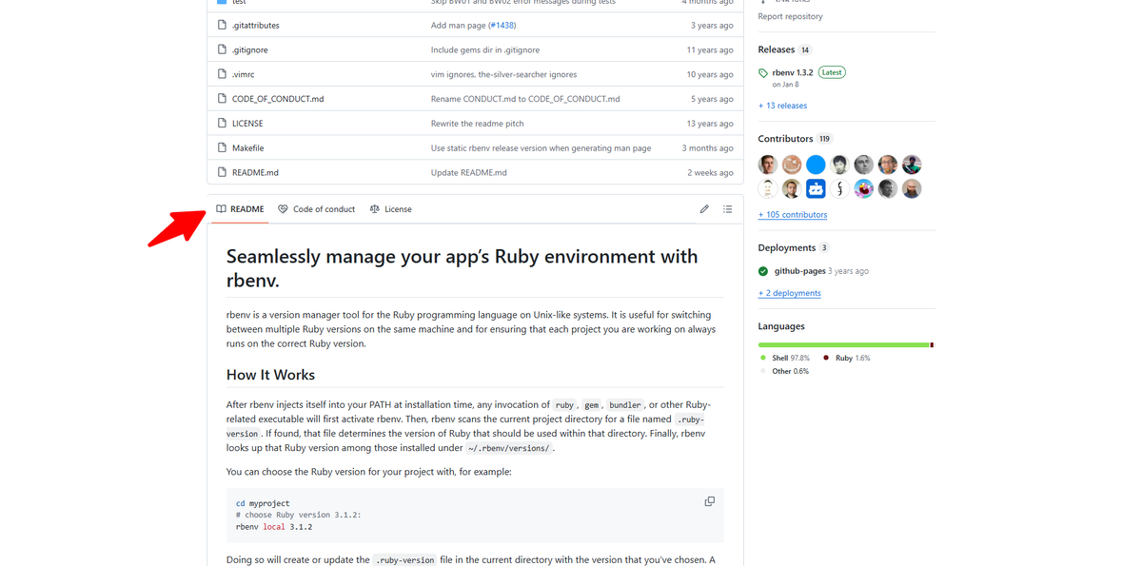Open the blue robot contributor avatar

816,188
